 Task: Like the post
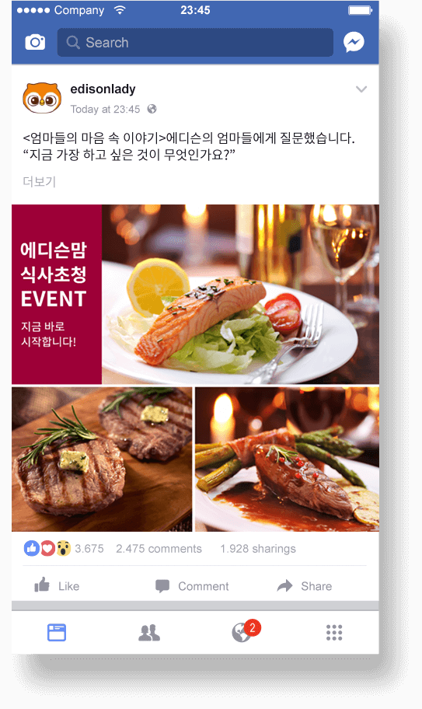tap(57, 586)
